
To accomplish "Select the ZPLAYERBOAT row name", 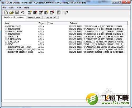I will (x=14, y=29).
